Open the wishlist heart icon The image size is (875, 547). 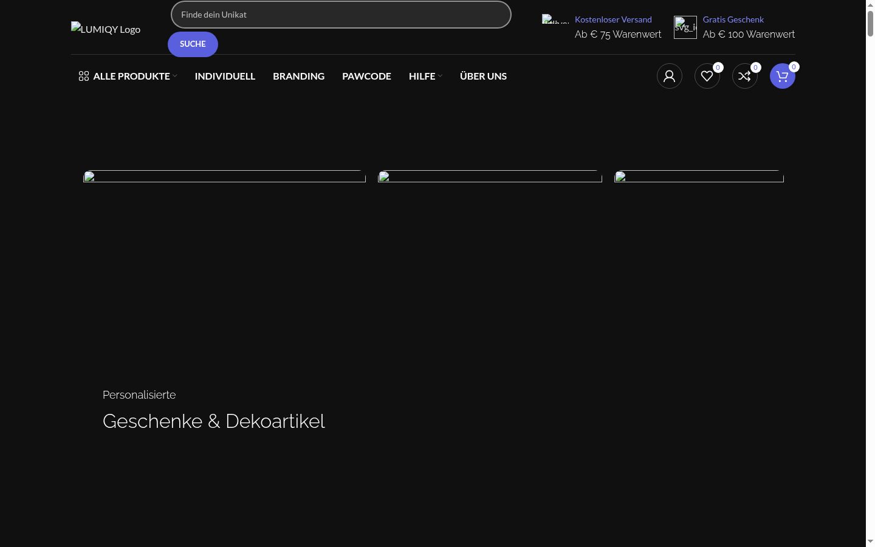(x=707, y=76)
